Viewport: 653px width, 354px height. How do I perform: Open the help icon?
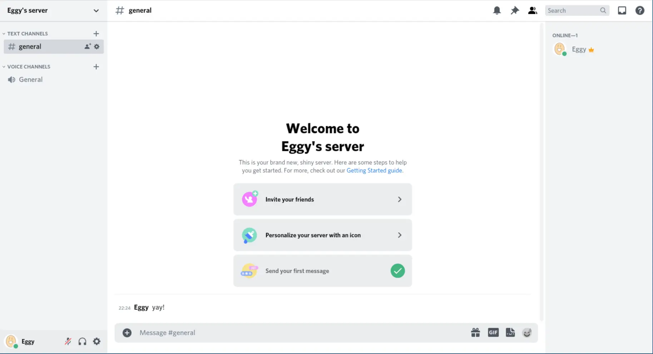coord(640,10)
